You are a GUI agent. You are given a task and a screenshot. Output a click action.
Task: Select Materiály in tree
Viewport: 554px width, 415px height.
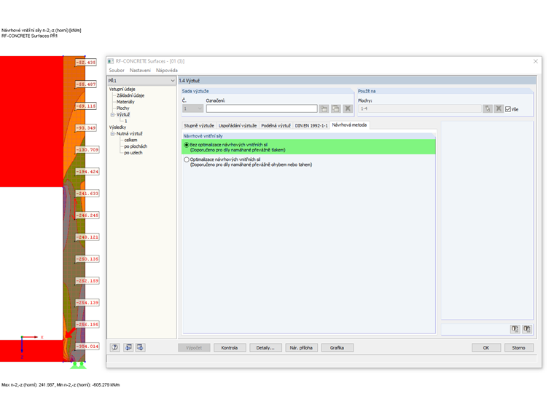(125, 102)
